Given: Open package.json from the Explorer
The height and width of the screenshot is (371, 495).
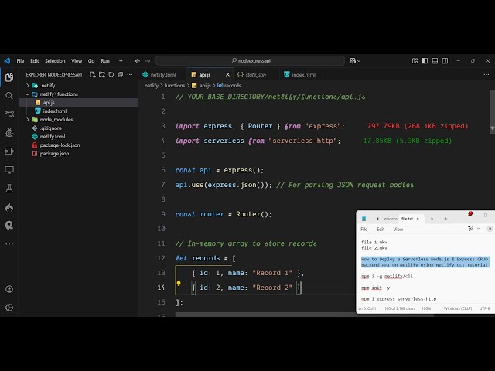Looking at the screenshot, I should click(54, 154).
